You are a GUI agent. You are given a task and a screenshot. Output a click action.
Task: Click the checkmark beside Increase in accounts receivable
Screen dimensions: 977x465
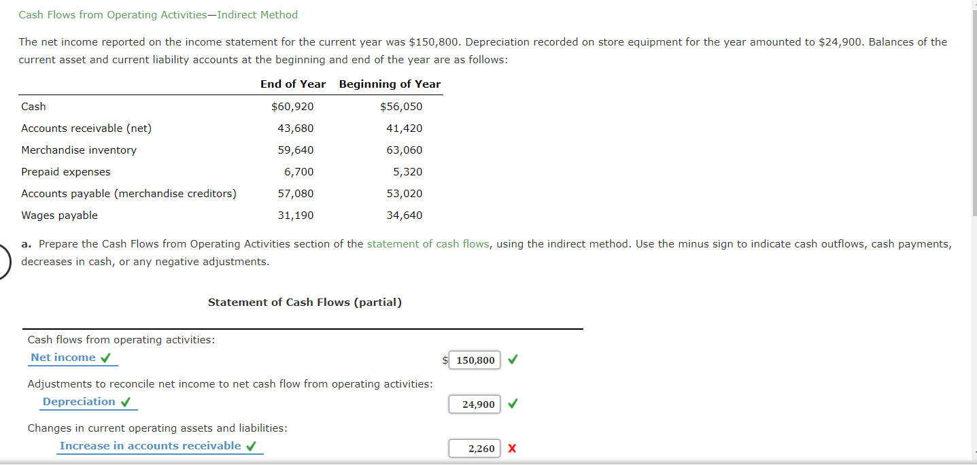click(251, 445)
